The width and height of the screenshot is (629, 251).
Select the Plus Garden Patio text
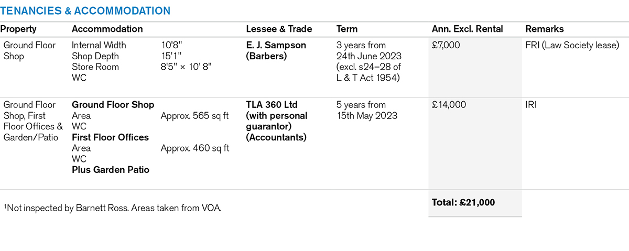pyautogui.click(x=111, y=170)
